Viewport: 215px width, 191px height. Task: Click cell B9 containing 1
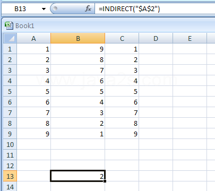pyautogui.click(x=78, y=134)
